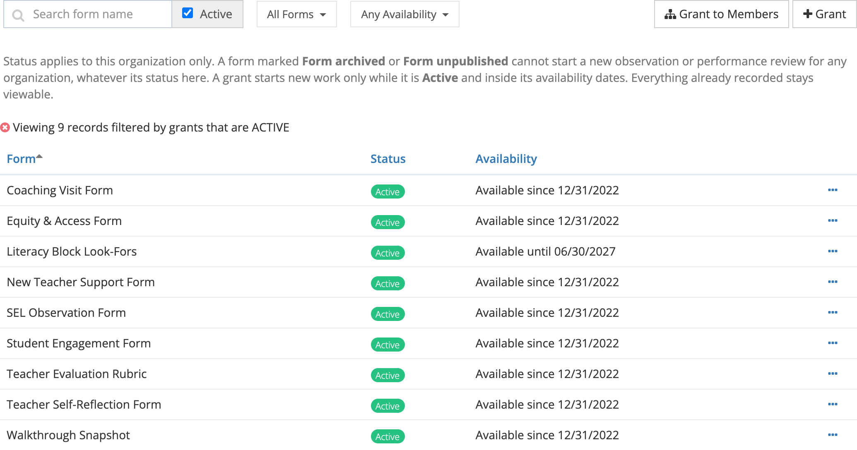Viewport: 857px width, 450px height.
Task: Select Student Engagement Form row name
Action: coord(79,343)
